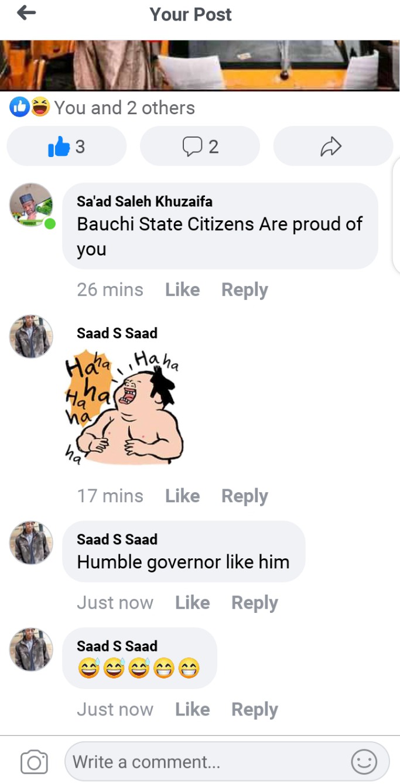
Task: Open Sa'ad Saleh Khuzaifa's profile picture
Action: tap(32, 205)
